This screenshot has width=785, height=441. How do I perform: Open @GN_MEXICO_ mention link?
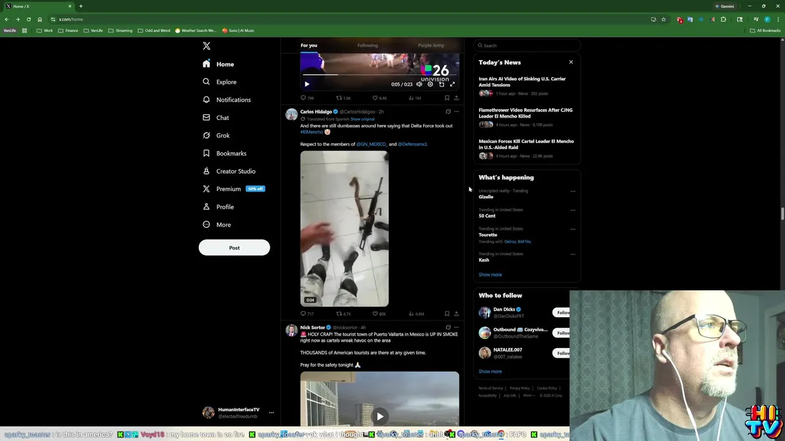click(x=371, y=144)
